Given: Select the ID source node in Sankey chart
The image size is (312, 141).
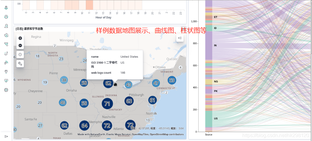Looking at the screenshot, I should coord(209,28).
